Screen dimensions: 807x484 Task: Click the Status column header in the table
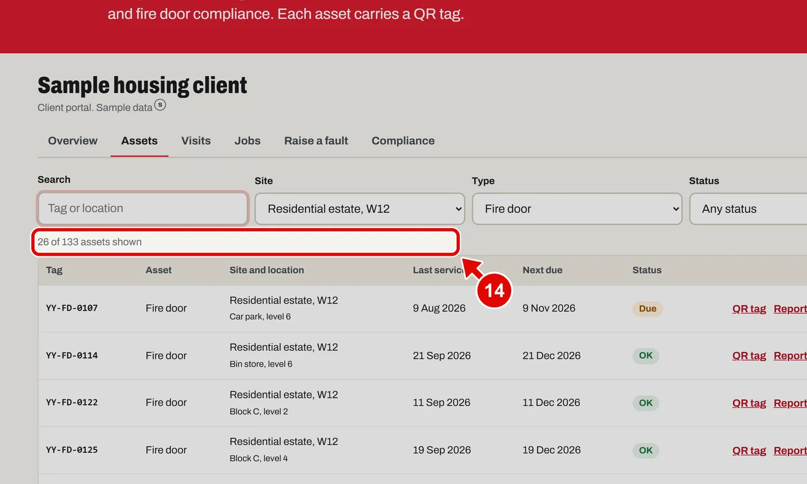coord(647,270)
